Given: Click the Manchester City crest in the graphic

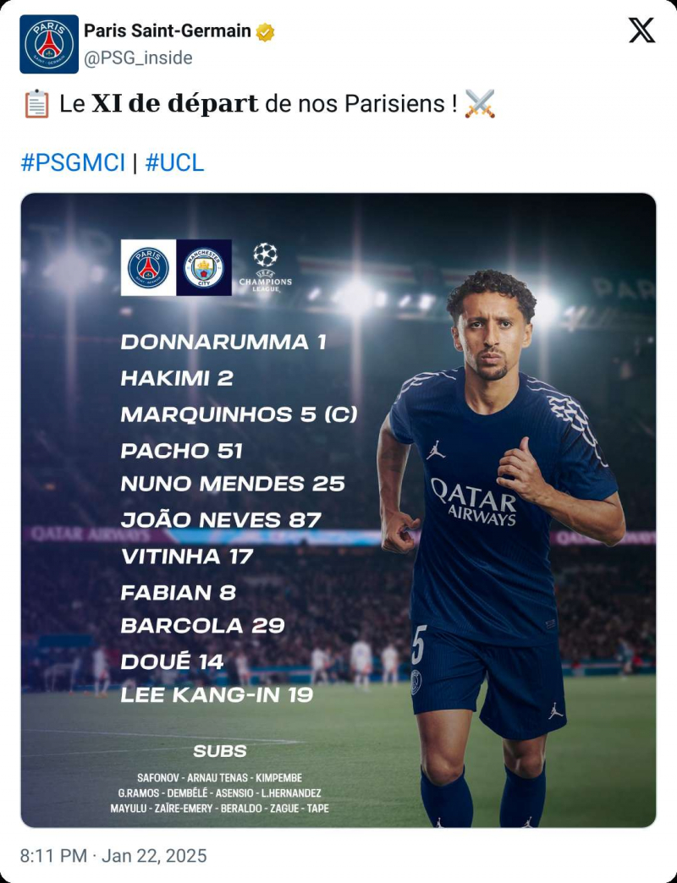Looking at the screenshot, I should 204,267.
